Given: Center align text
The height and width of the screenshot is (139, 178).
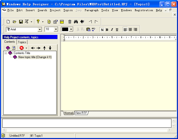Looking at the screenshot, I should [130, 30].
